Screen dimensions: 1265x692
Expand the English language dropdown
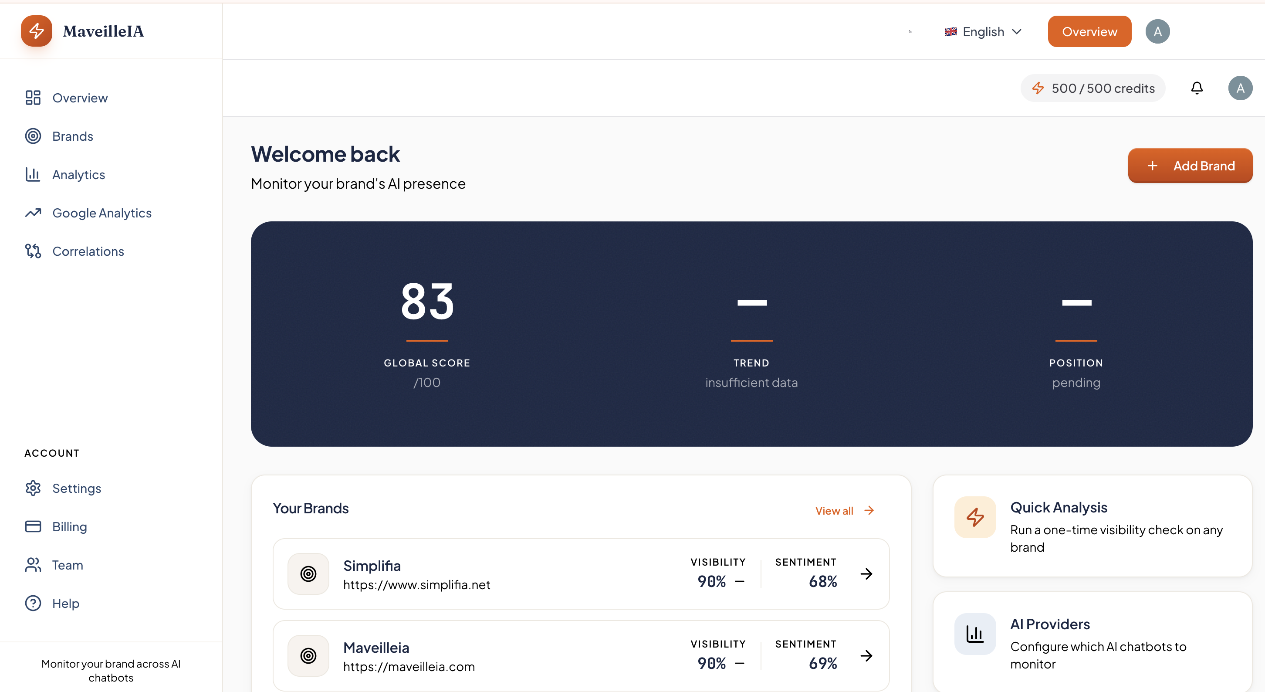point(983,31)
